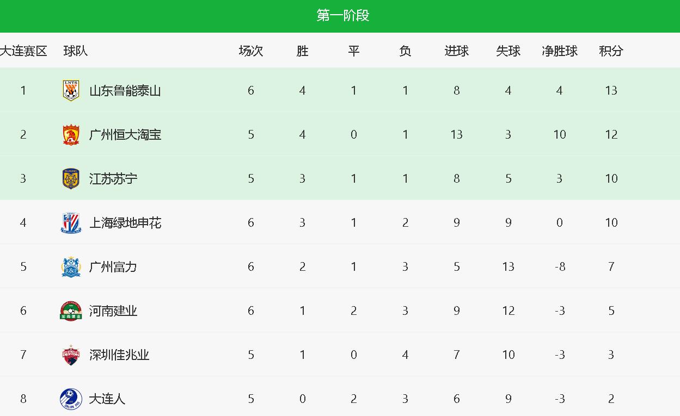Click the Henan Jianye team badge

click(71, 311)
